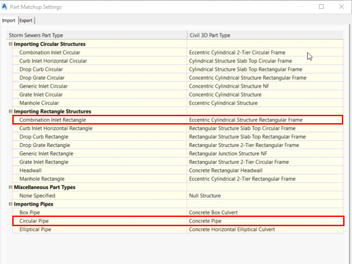Switch to the Import tab

click(9, 20)
